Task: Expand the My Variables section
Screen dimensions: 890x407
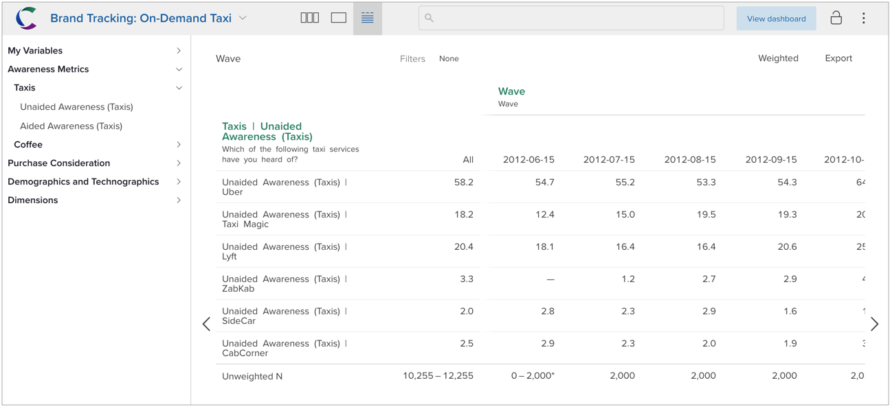Action: (179, 51)
